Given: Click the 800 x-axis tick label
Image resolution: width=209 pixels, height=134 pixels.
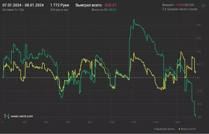Looking at the screenshot, I should [x=90, y=122].
